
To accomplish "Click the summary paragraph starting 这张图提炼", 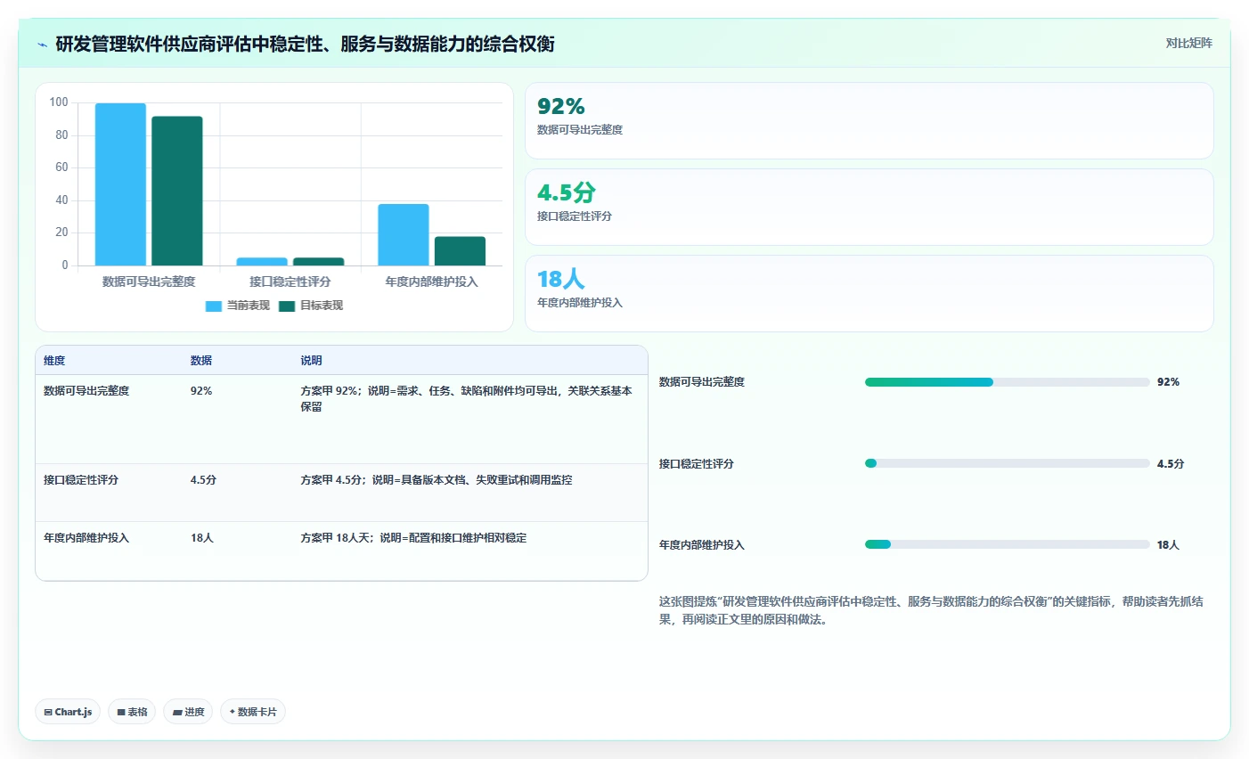I will pos(931,610).
